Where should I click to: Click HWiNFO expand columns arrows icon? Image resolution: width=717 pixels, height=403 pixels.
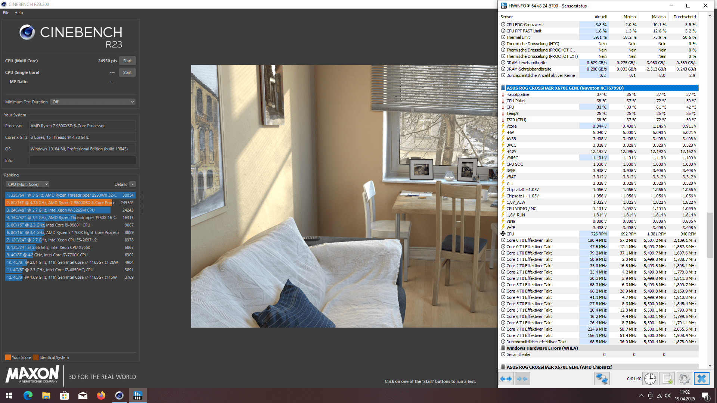[506, 379]
